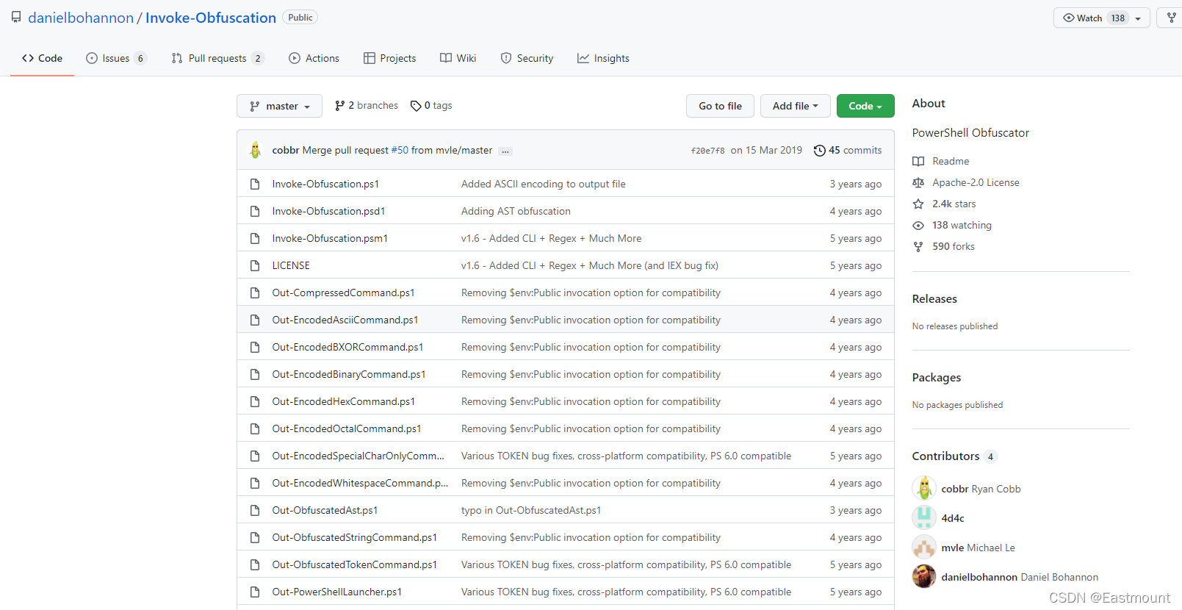
Task: Click file icon next to Out-ObfuscatedAst.ps1
Action: pos(255,510)
